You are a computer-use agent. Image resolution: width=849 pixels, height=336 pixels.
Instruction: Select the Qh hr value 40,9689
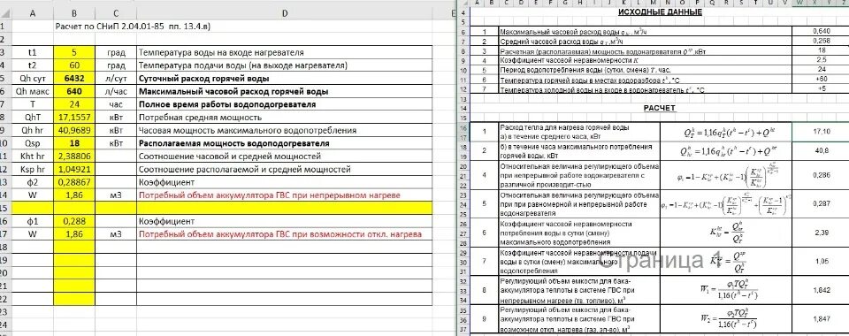(x=74, y=130)
